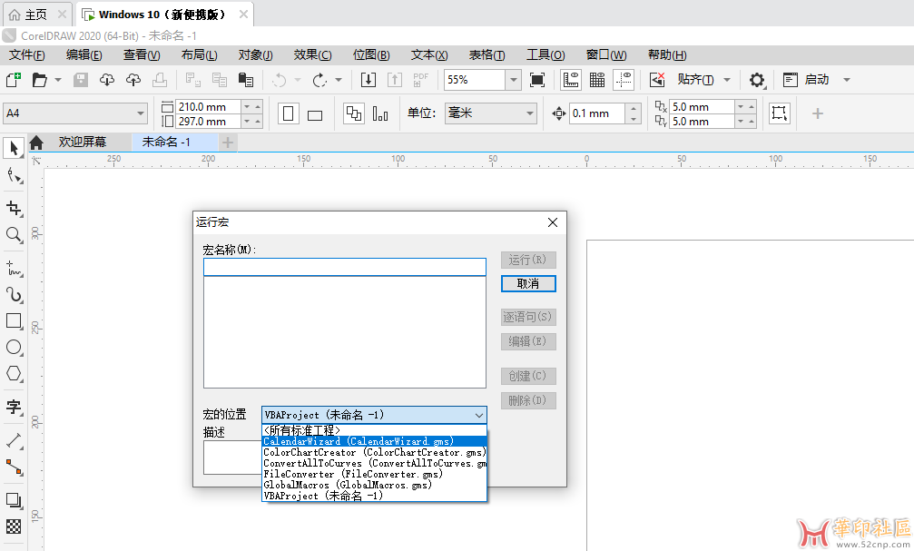914x551 pixels.
Task: Toggle the Show guidelines icon
Action: pyautogui.click(x=624, y=80)
